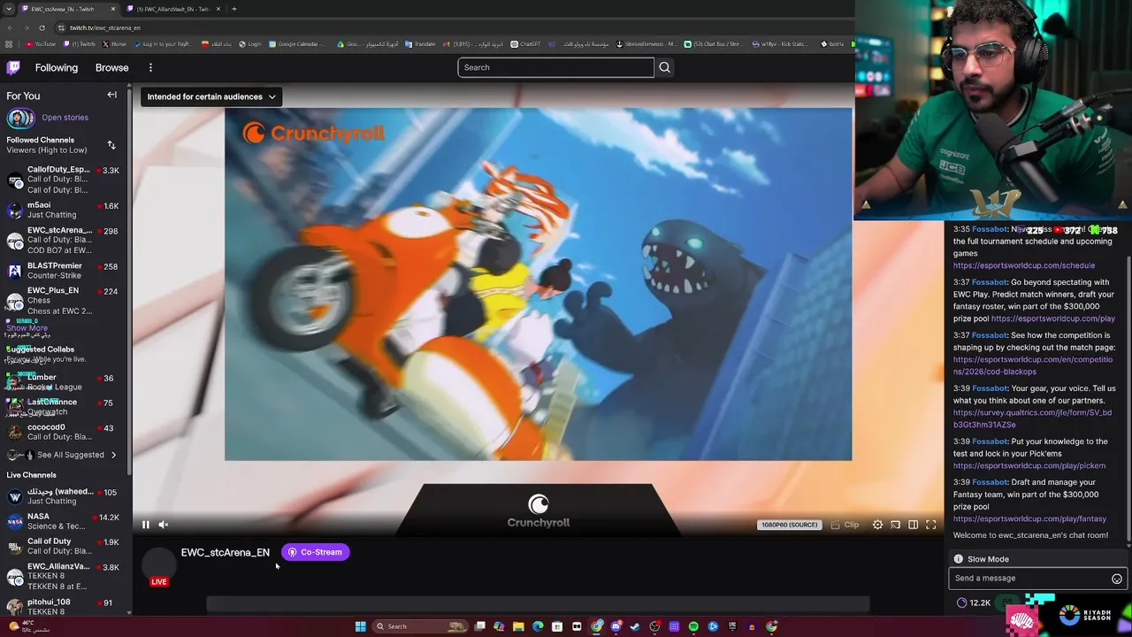Open Steam from the taskbar
The image size is (1132, 637).
635,626
